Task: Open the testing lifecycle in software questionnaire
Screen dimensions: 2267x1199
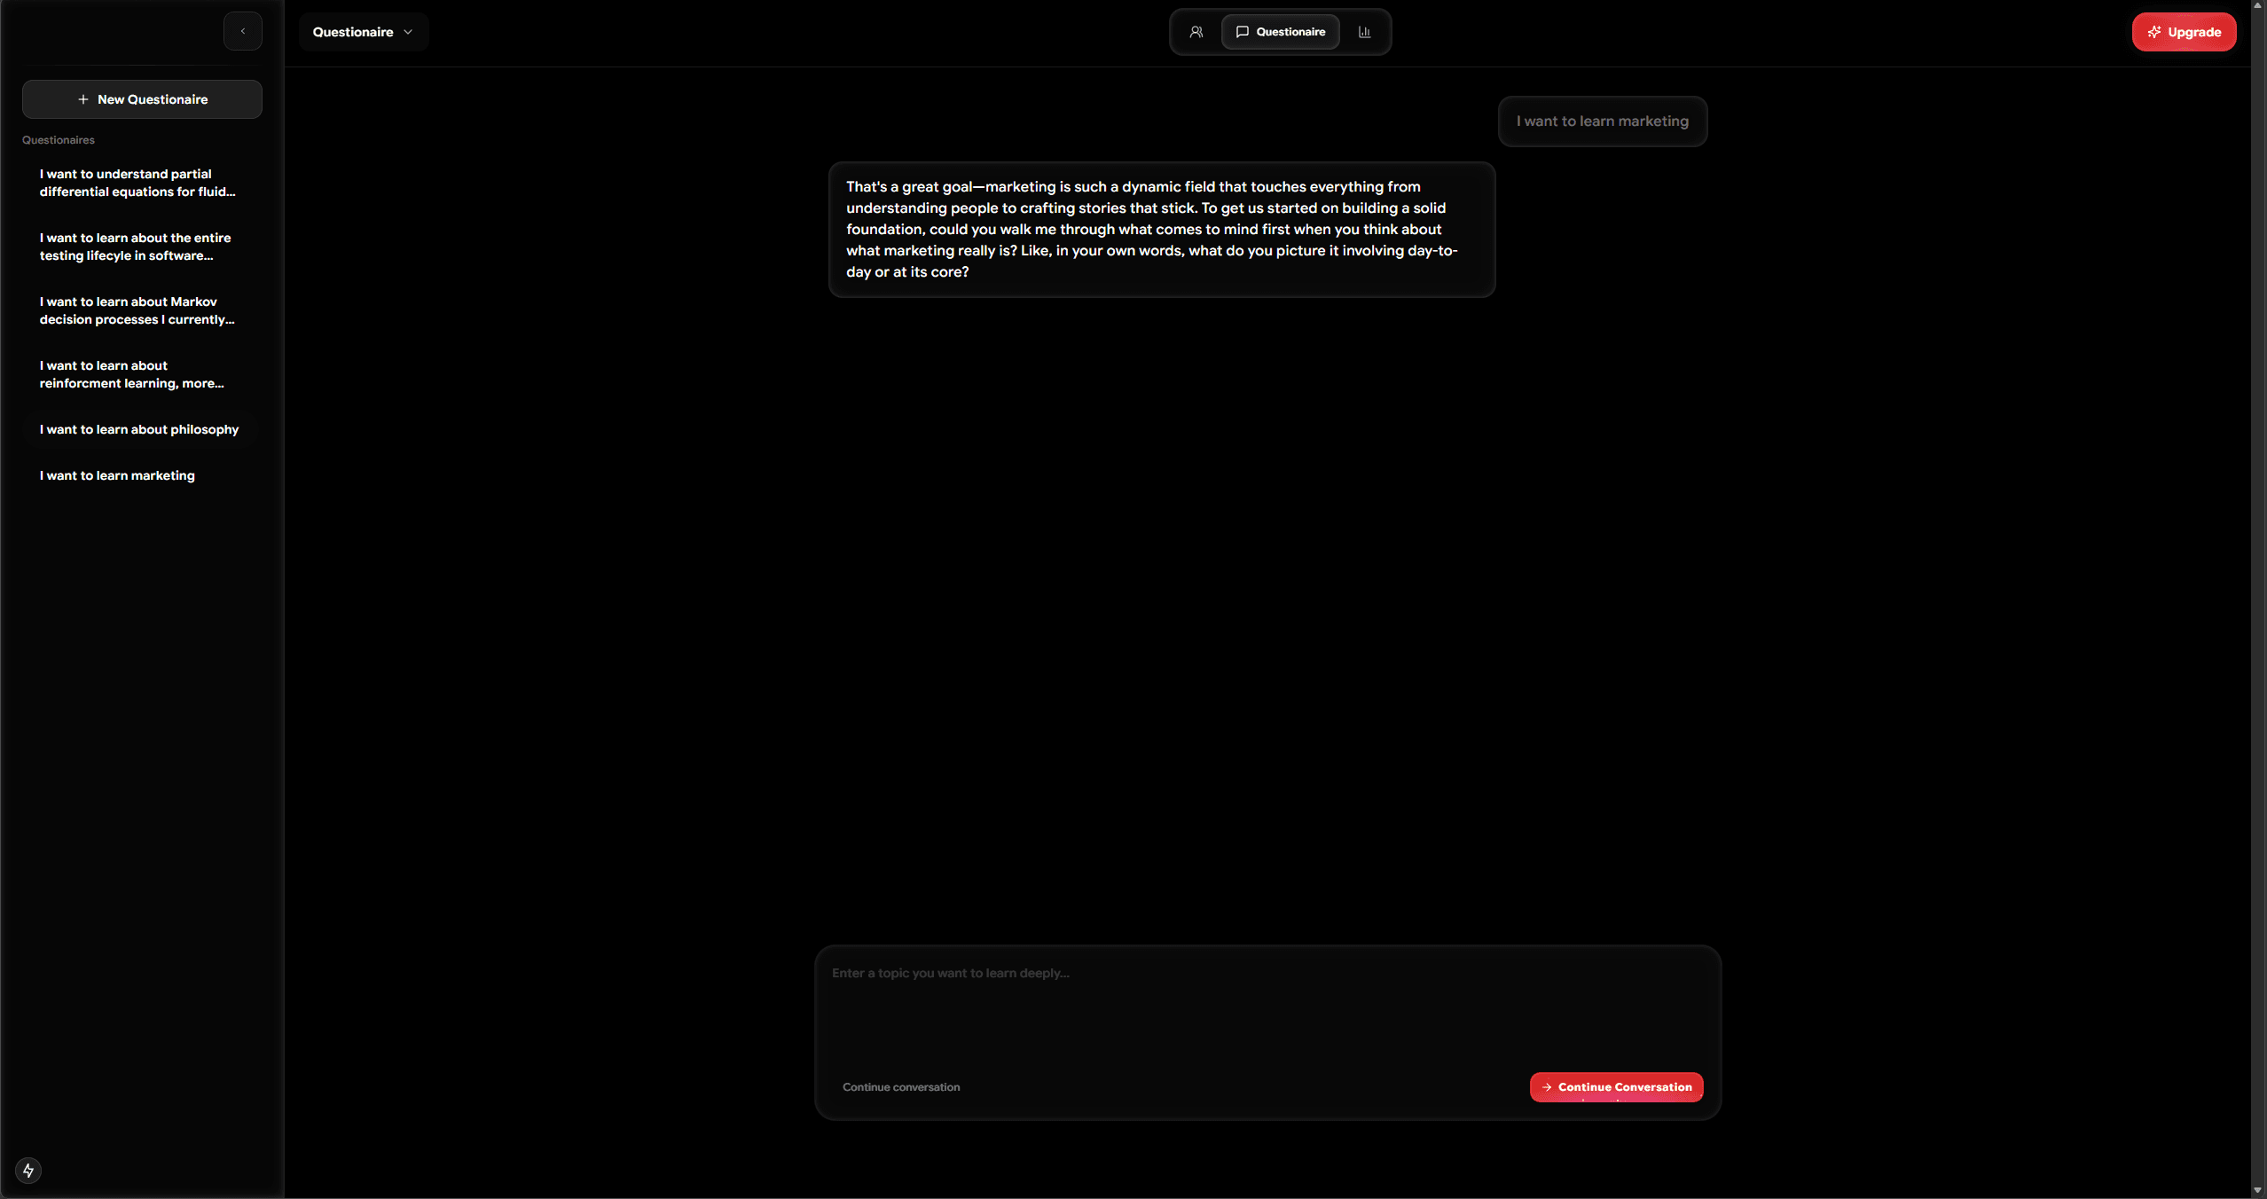Action: pos(135,247)
